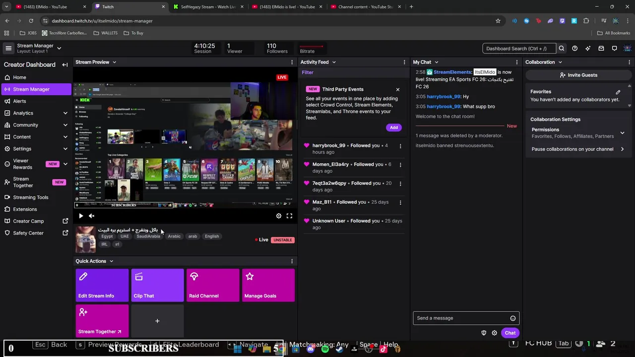Open chat settings gear icon
The width and height of the screenshot is (635, 357).
click(494, 333)
